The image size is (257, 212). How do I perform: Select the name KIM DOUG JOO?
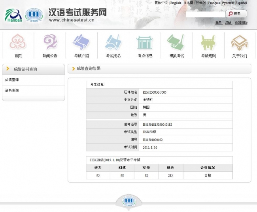click(x=154, y=92)
